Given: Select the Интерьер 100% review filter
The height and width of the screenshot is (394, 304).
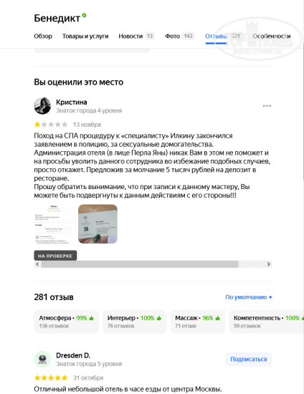Looking at the screenshot, I should 135,322.
